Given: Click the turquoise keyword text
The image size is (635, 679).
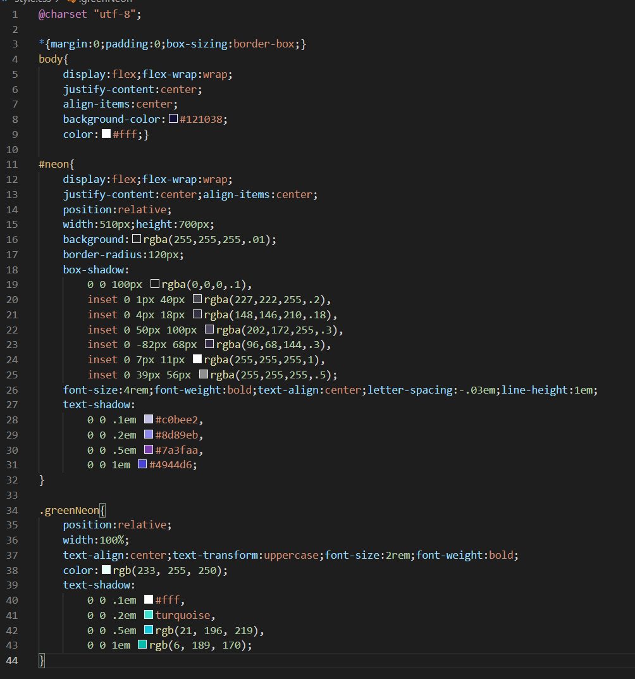Looking at the screenshot, I should tap(183, 615).
